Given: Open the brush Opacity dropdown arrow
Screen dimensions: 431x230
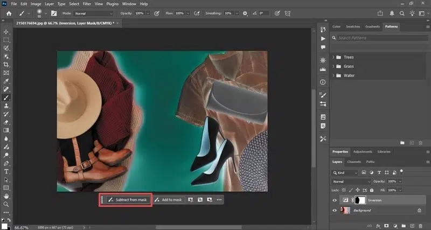Looking at the screenshot, I should click(x=148, y=13).
